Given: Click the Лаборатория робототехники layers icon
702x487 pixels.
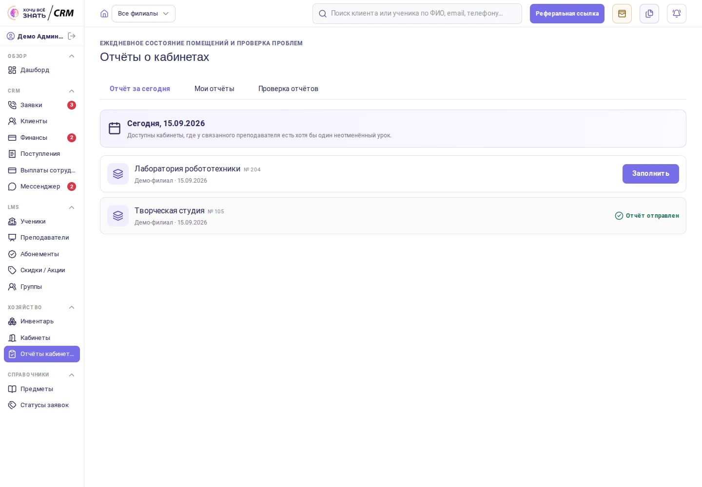Looking at the screenshot, I should point(118,174).
